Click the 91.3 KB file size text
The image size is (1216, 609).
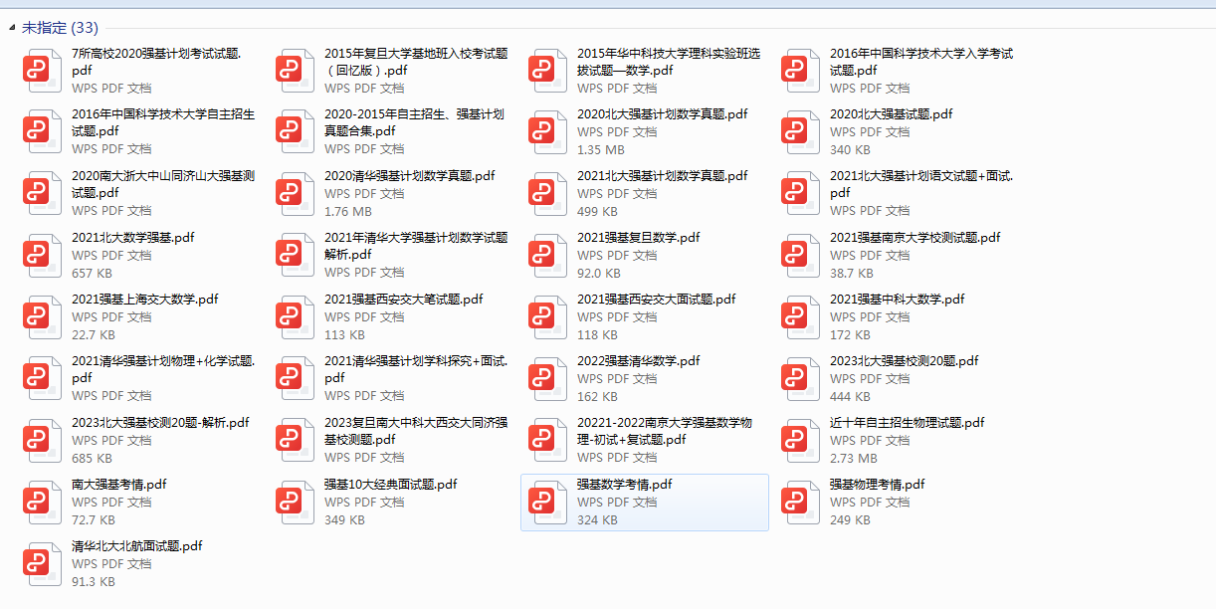pyautogui.click(x=94, y=582)
